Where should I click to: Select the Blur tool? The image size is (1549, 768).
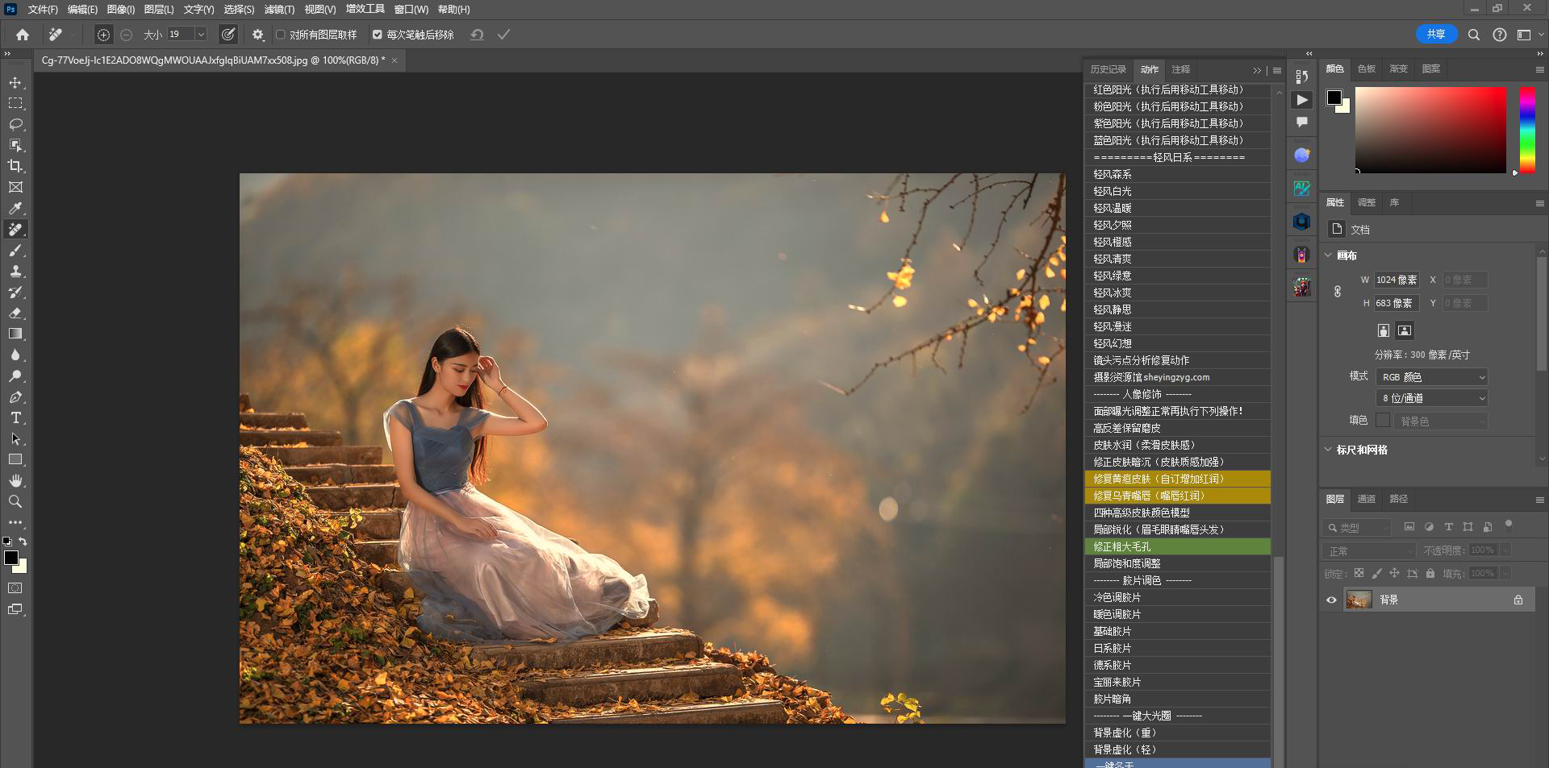(x=15, y=355)
